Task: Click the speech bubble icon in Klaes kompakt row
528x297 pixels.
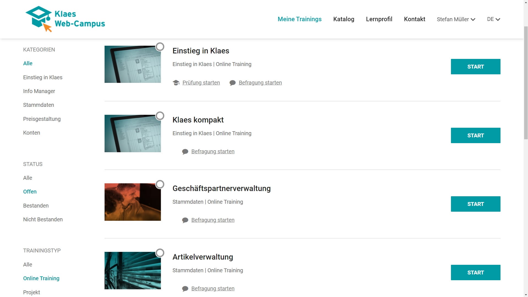Action: [x=185, y=152]
